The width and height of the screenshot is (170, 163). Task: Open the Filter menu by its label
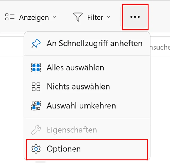coord(95,18)
